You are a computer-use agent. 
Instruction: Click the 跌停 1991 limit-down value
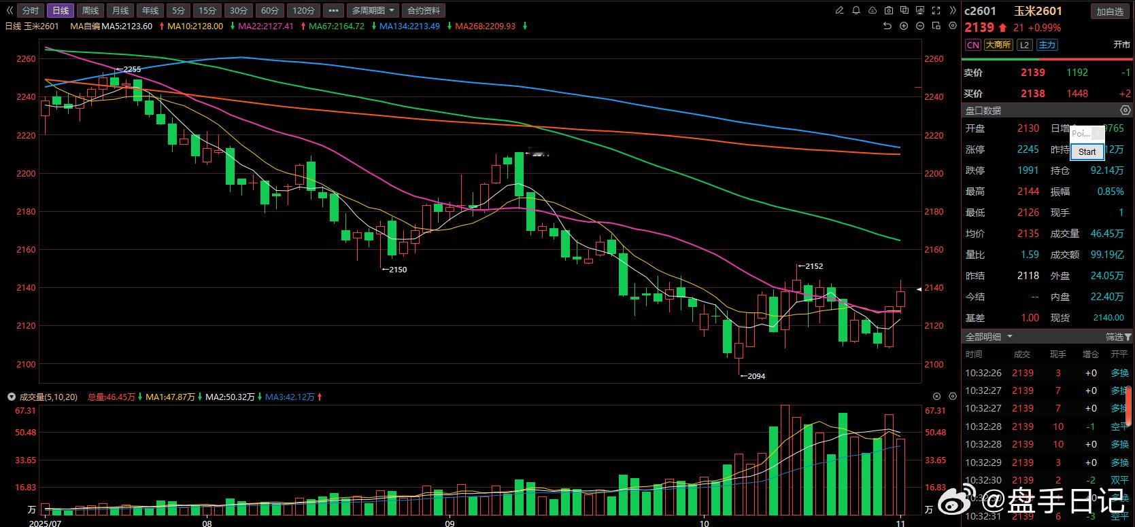(1028, 170)
